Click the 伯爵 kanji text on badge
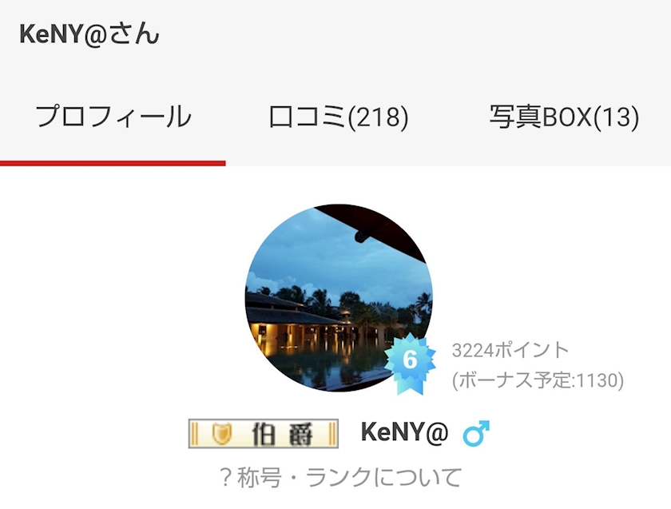The image size is (671, 509). (283, 434)
